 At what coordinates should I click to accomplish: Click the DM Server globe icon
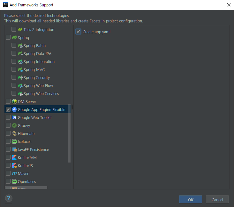(x=14, y=101)
